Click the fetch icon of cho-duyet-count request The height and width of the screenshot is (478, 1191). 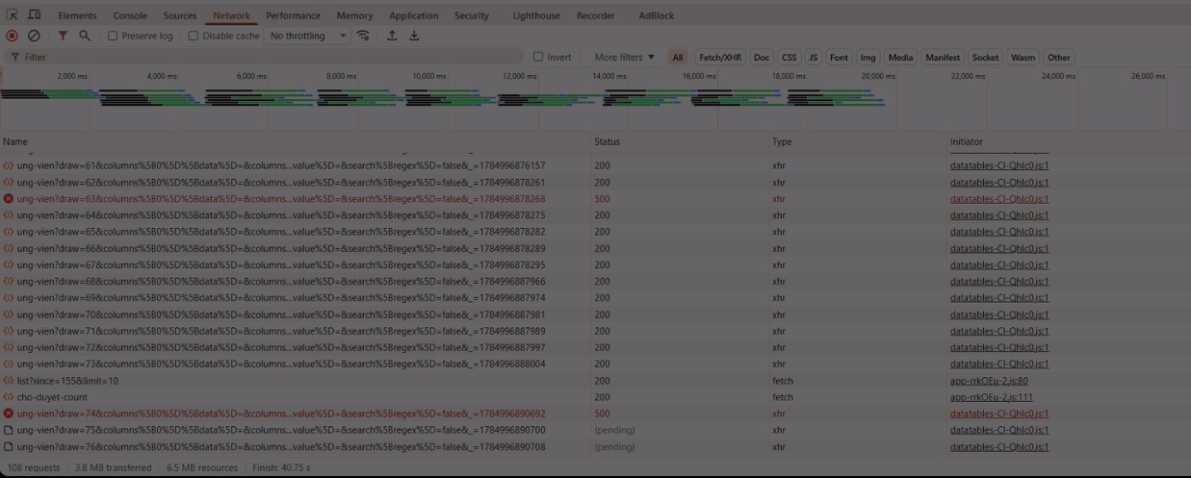click(x=9, y=397)
